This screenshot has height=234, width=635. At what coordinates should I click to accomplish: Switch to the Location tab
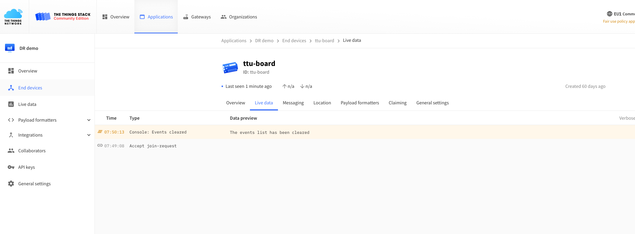point(322,103)
